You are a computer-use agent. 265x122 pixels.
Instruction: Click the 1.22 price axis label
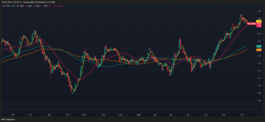[x=259, y=41]
